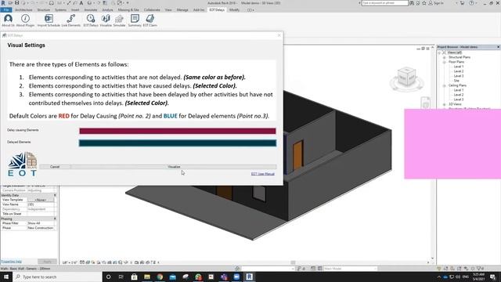Open Level 1 under Floor Plans
The image size is (501, 282).
click(458, 67)
